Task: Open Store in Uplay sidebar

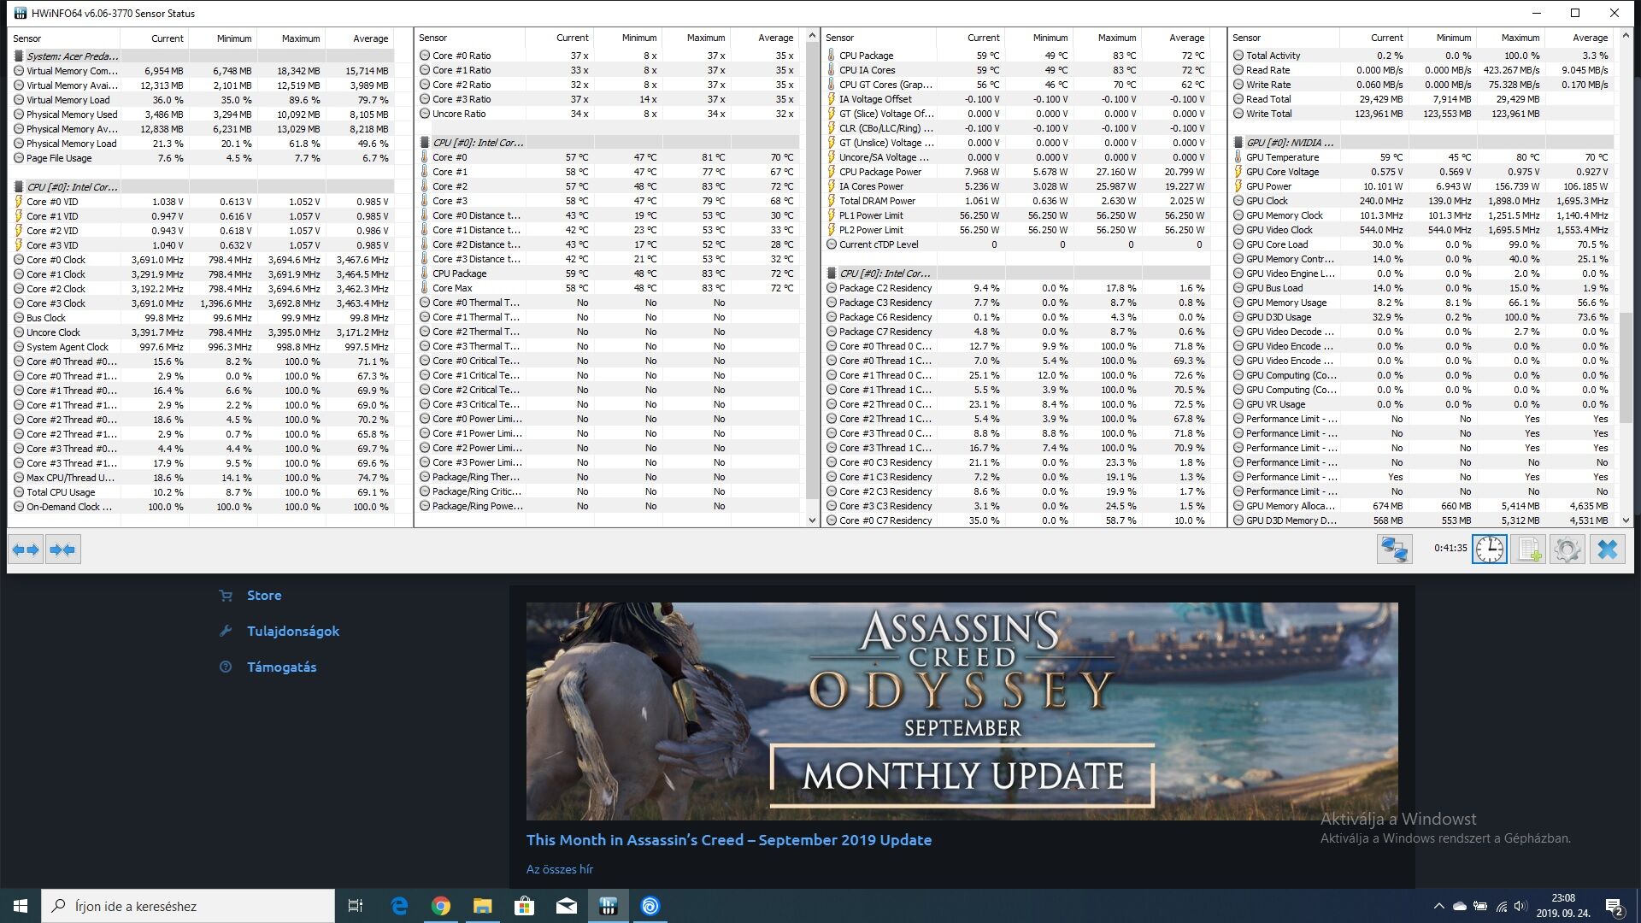Action: click(x=264, y=596)
